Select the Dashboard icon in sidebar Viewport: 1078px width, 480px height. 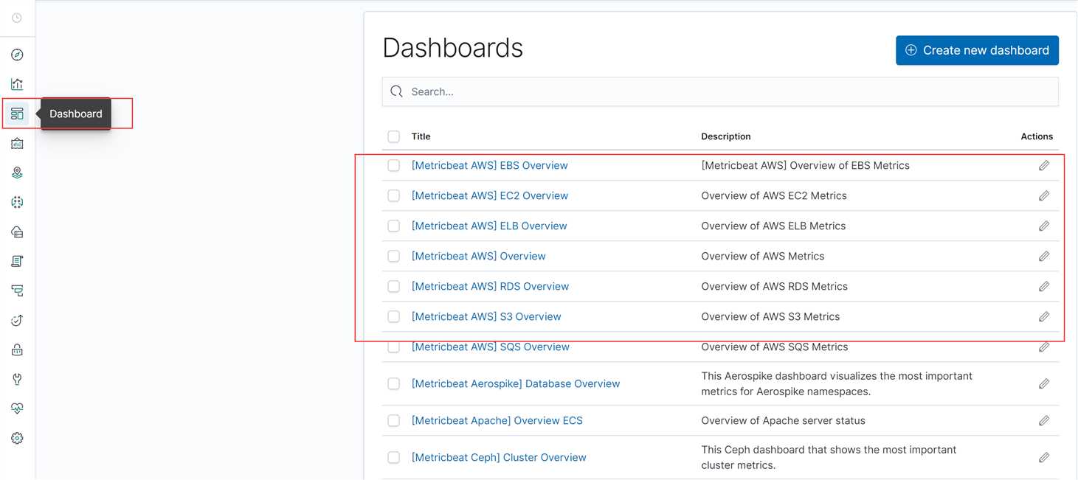(17, 114)
